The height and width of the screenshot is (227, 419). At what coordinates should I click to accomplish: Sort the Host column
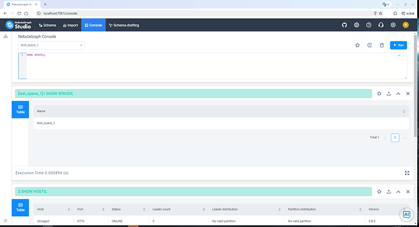click(x=69, y=209)
